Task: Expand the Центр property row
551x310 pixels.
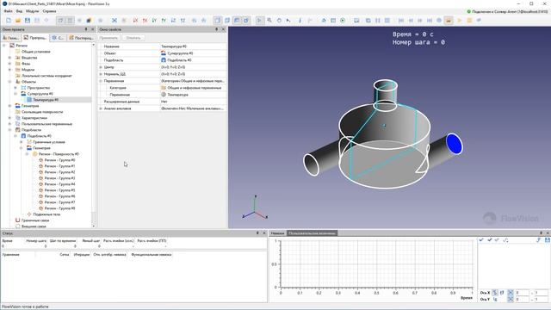Action: [x=101, y=67]
